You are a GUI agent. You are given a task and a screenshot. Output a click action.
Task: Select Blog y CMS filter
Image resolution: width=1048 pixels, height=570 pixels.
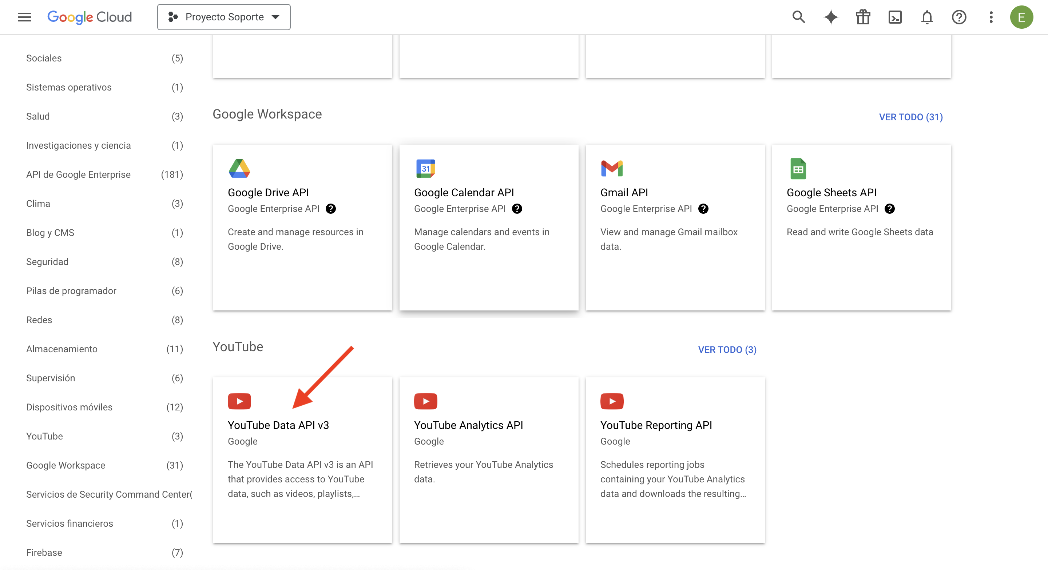(x=104, y=233)
